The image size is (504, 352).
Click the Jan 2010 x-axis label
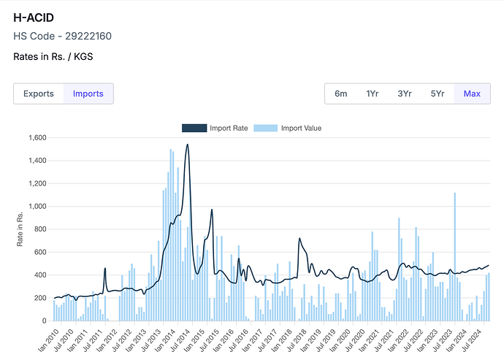(x=49, y=340)
